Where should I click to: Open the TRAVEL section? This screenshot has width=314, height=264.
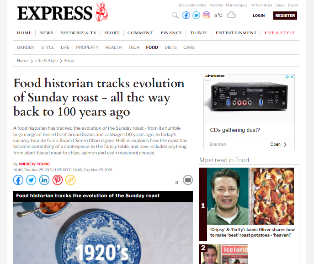pyautogui.click(x=199, y=33)
